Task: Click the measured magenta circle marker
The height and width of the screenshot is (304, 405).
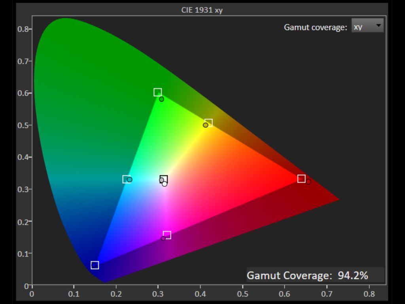Action: pyautogui.click(x=163, y=238)
